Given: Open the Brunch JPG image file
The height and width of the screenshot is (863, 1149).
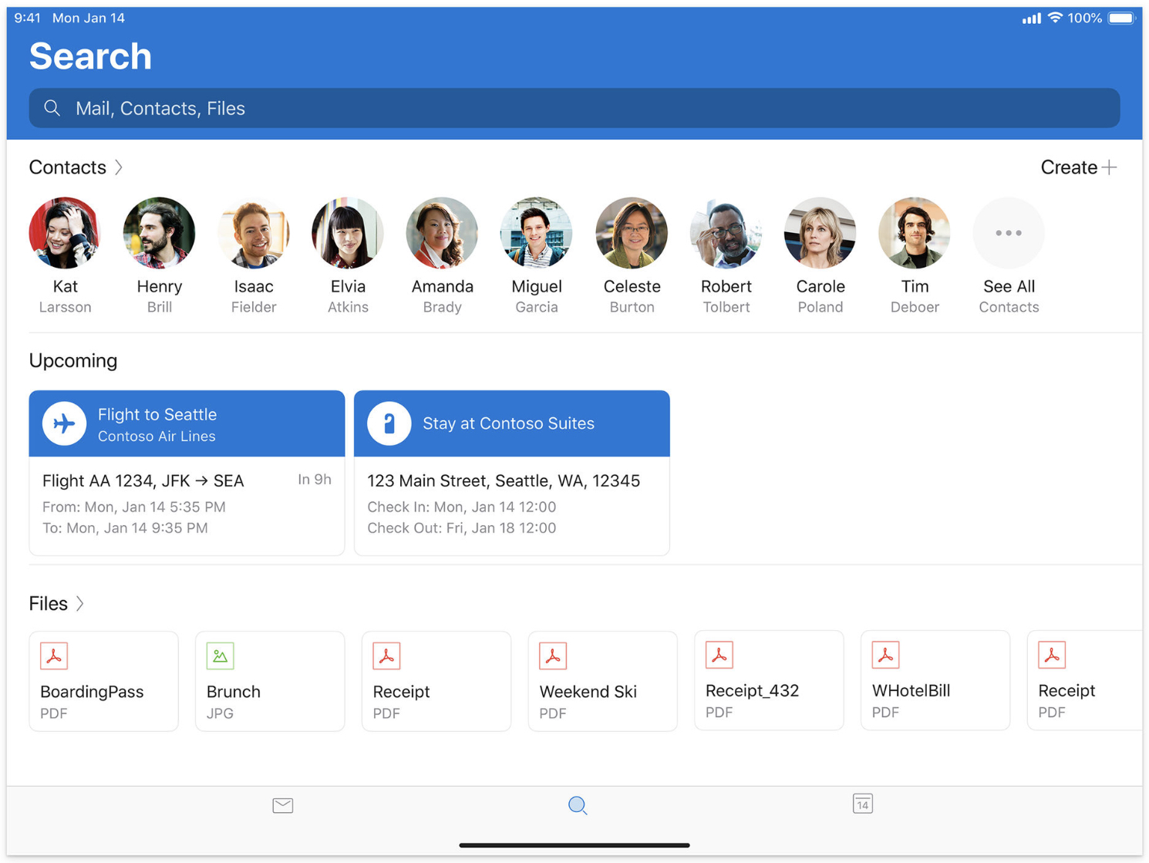Looking at the screenshot, I should [269, 681].
